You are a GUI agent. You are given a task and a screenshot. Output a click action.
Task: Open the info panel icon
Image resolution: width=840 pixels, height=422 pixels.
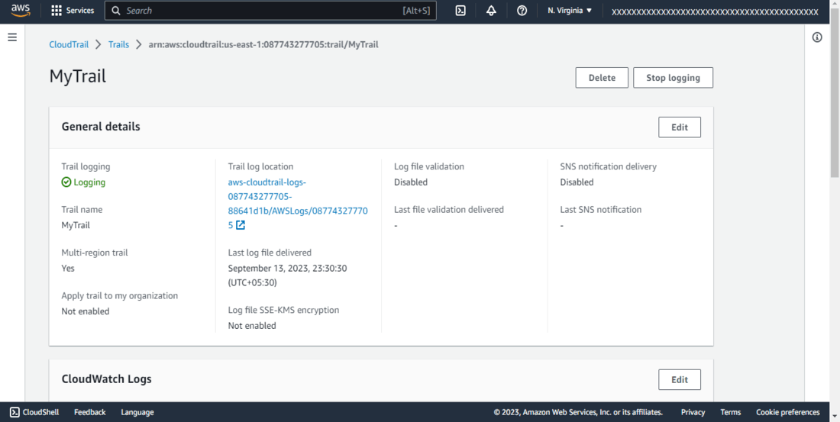coord(817,37)
